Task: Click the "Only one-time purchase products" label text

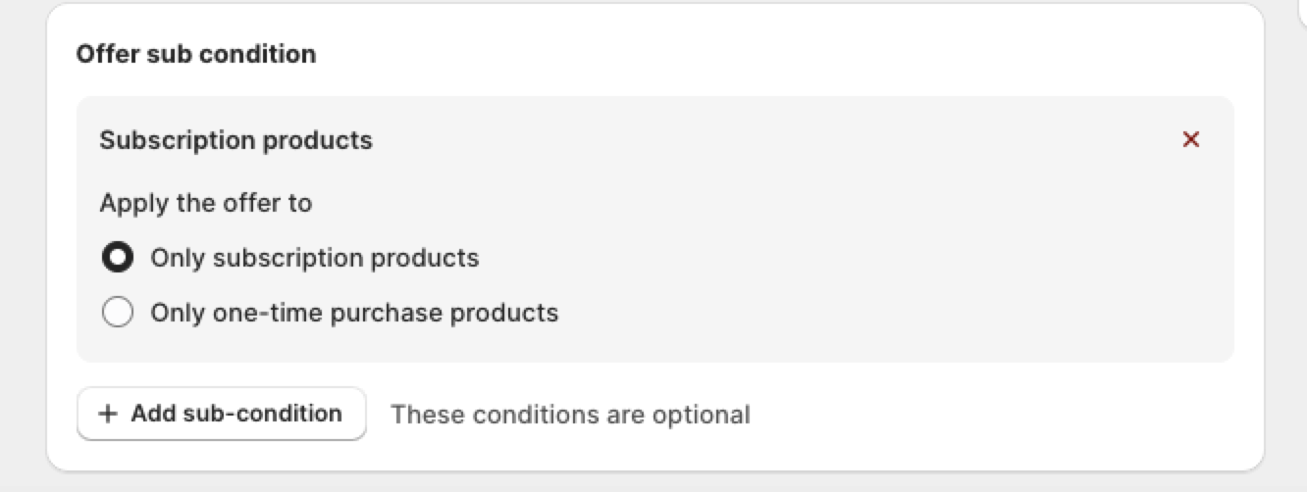Action: click(x=354, y=314)
